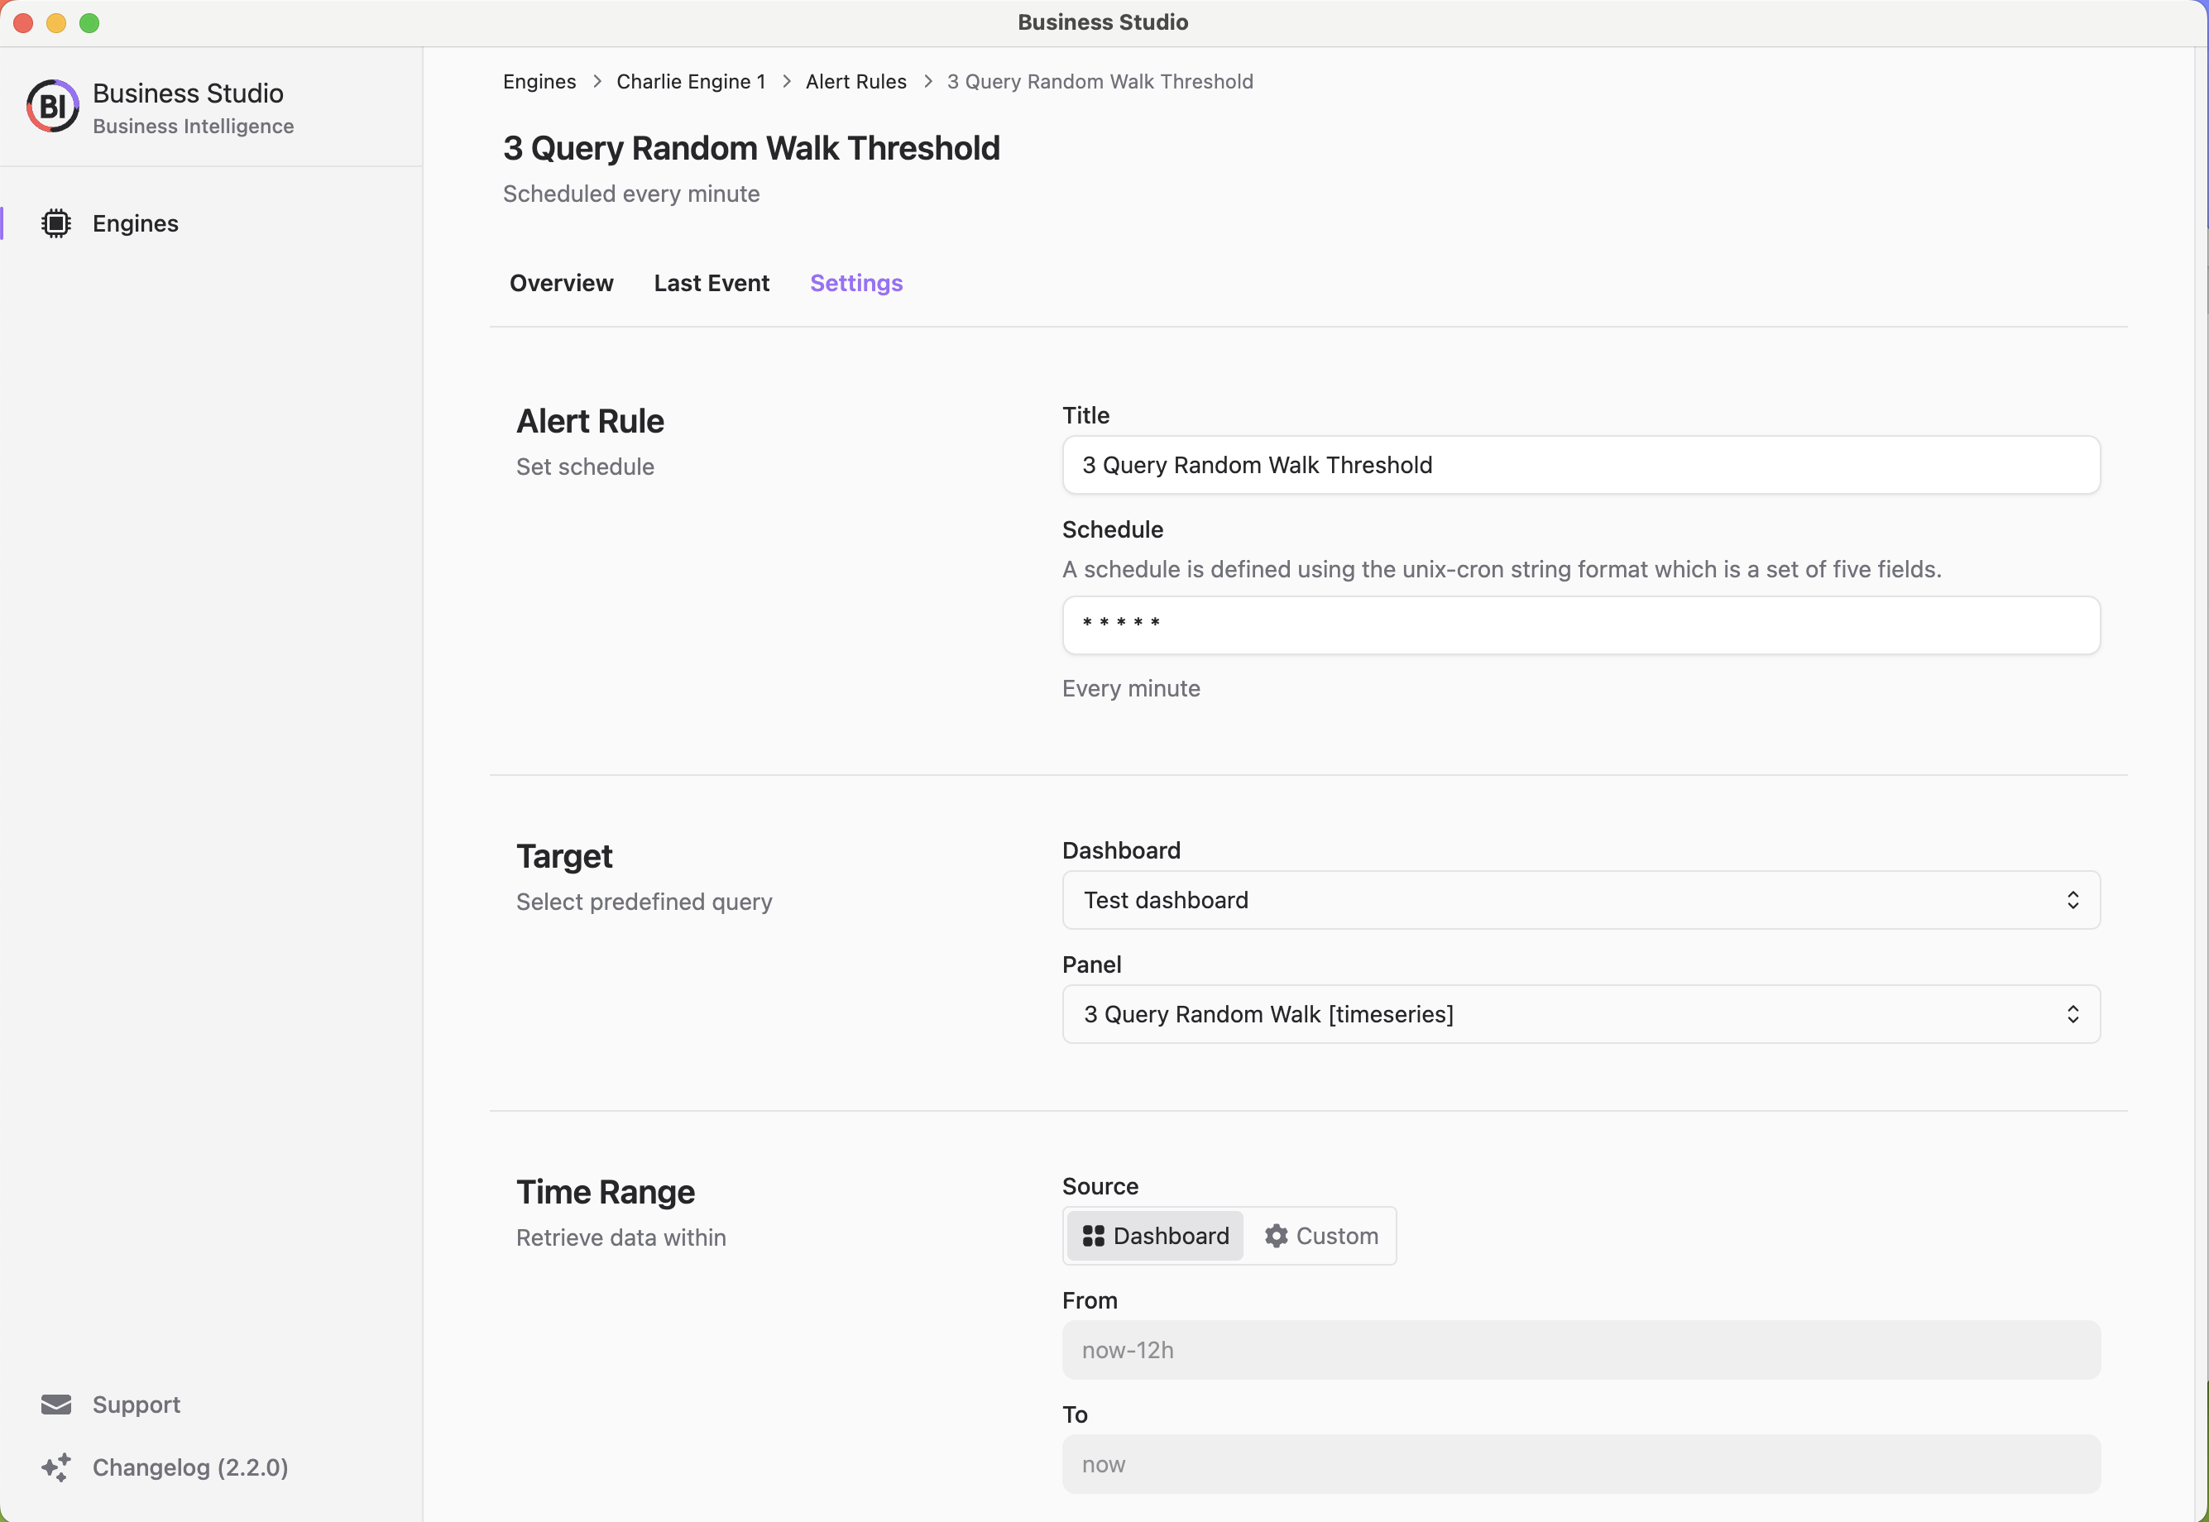Click the Support link in sidebar
The image size is (2209, 1522).
(136, 1403)
